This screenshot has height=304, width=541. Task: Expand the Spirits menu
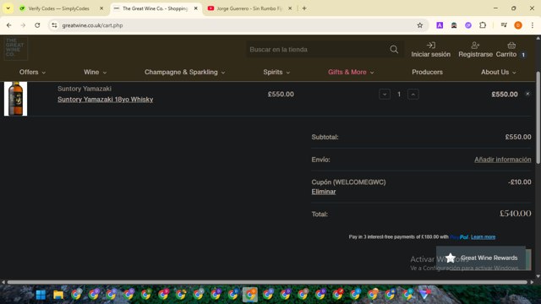(276, 72)
